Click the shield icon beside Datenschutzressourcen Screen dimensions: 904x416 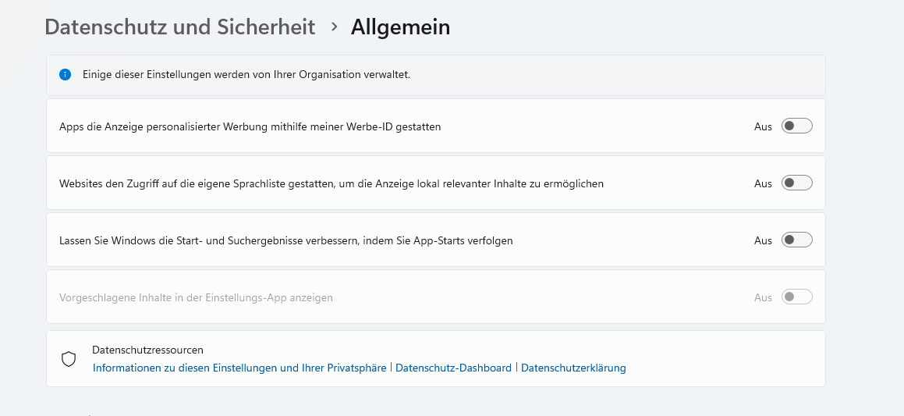click(69, 359)
